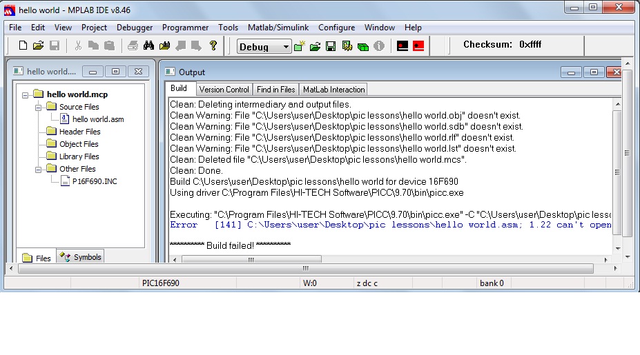Click the Build failed! message line
This screenshot has height=355, width=640.
tap(230, 245)
